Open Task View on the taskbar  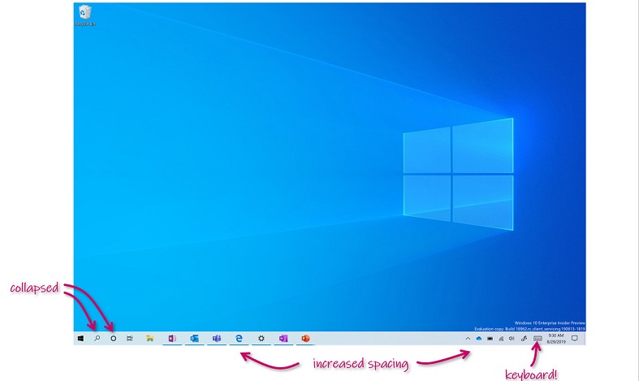click(x=130, y=339)
